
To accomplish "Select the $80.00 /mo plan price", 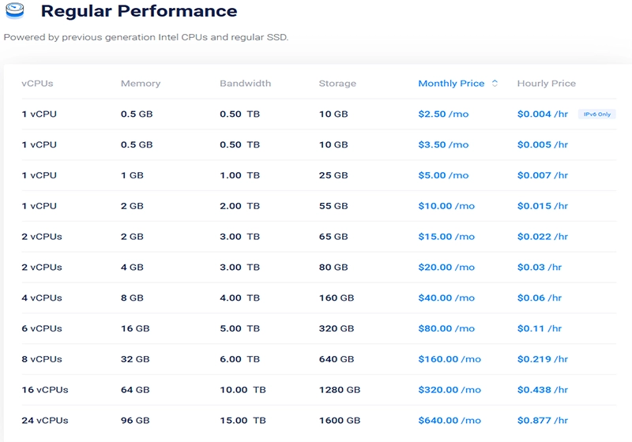I will coord(446,328).
